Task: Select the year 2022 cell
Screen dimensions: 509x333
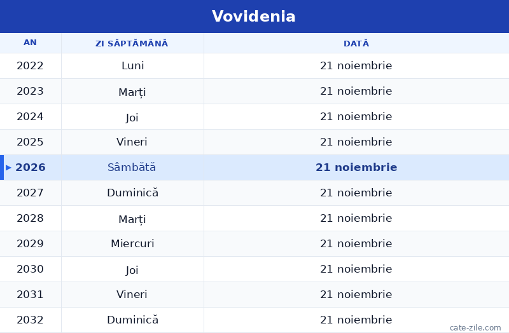Action: pyautogui.click(x=30, y=66)
